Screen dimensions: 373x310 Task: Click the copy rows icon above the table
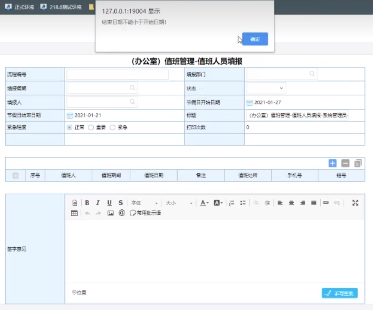pos(358,163)
